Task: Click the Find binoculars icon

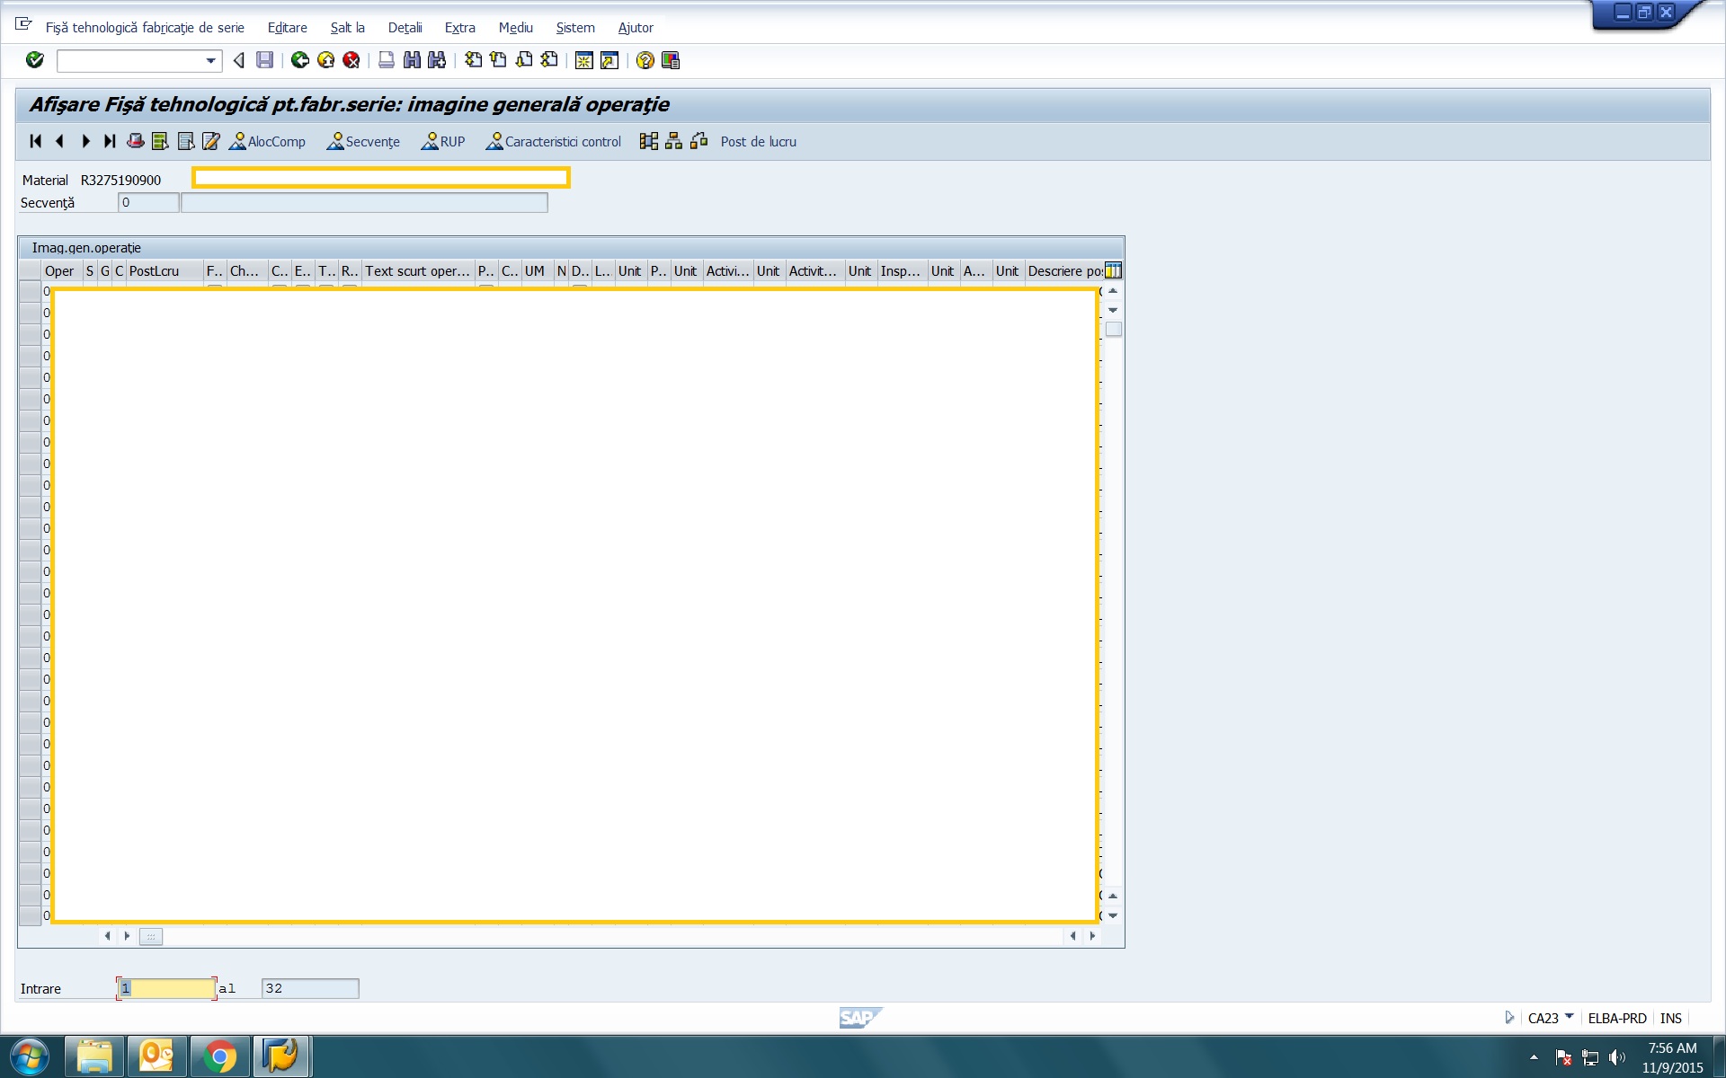Action: click(412, 60)
